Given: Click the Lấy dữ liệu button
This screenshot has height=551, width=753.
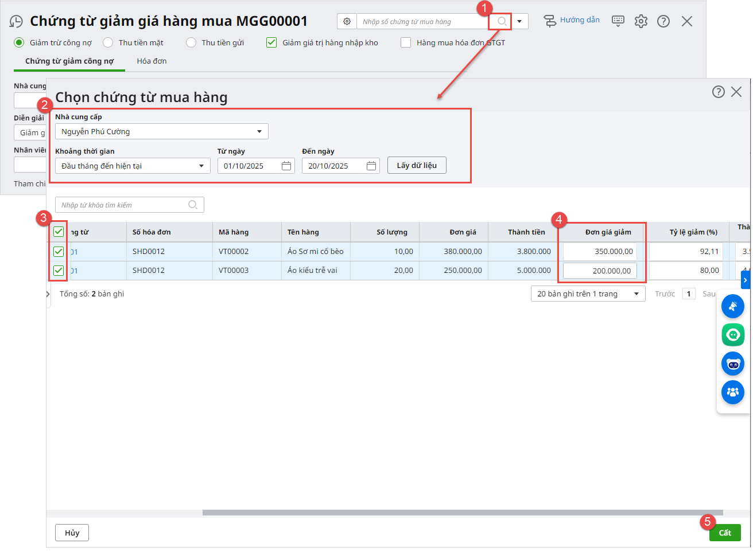Looking at the screenshot, I should 417,165.
